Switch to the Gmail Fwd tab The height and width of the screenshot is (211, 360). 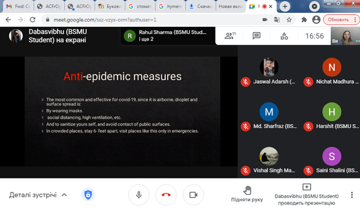point(19,6)
